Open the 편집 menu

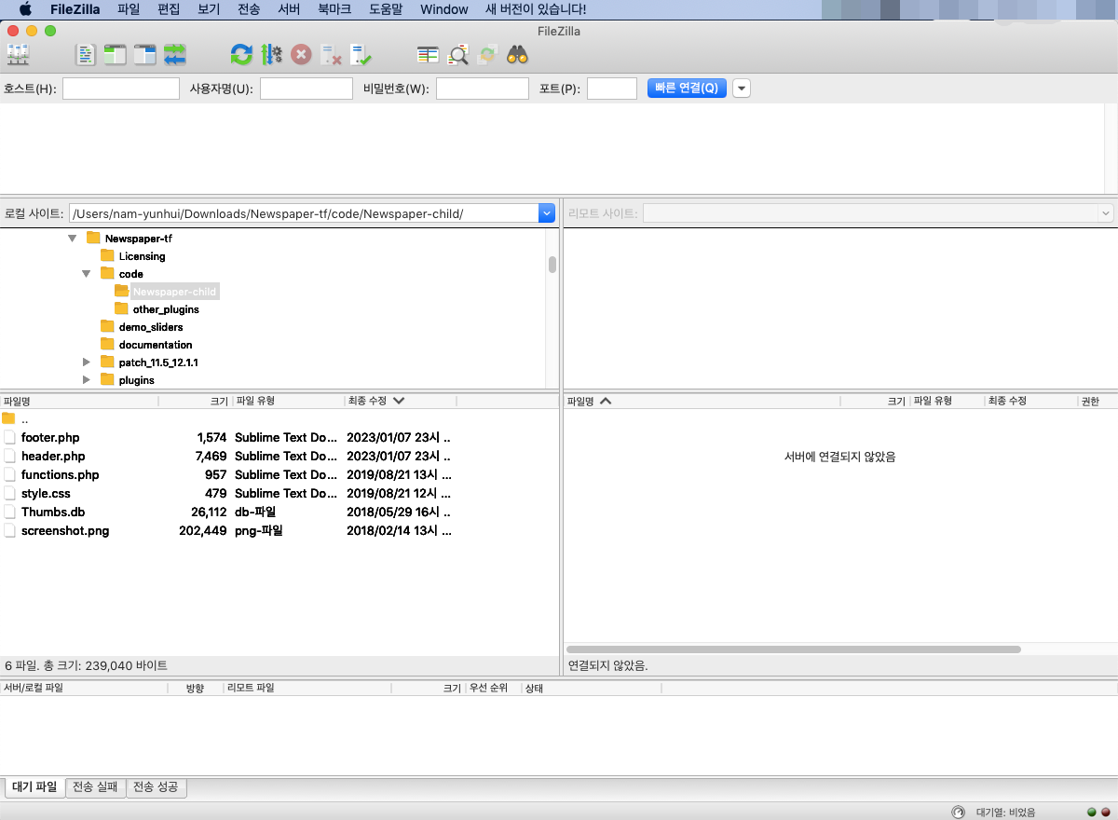click(x=169, y=9)
